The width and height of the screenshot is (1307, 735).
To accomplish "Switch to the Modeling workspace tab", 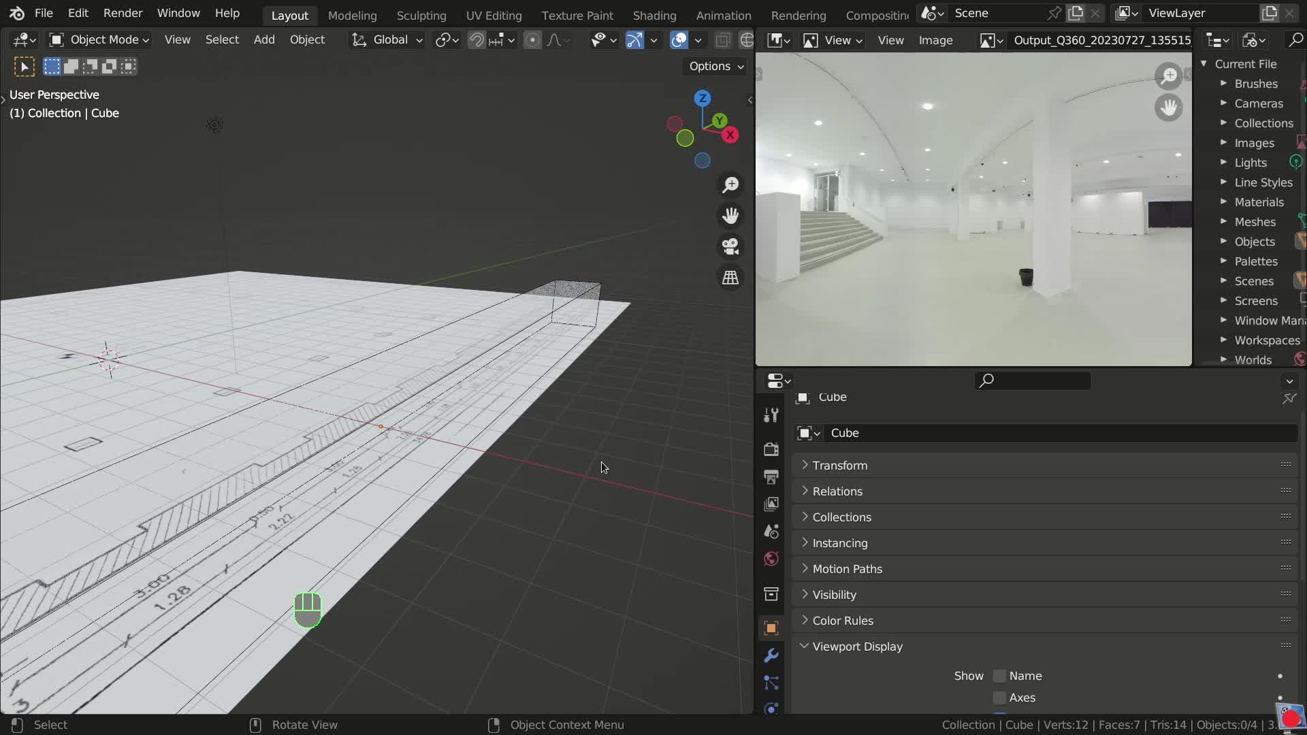I will click(352, 15).
